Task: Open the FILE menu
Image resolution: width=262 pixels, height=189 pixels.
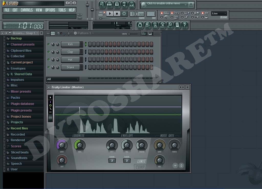Action: 7,10
